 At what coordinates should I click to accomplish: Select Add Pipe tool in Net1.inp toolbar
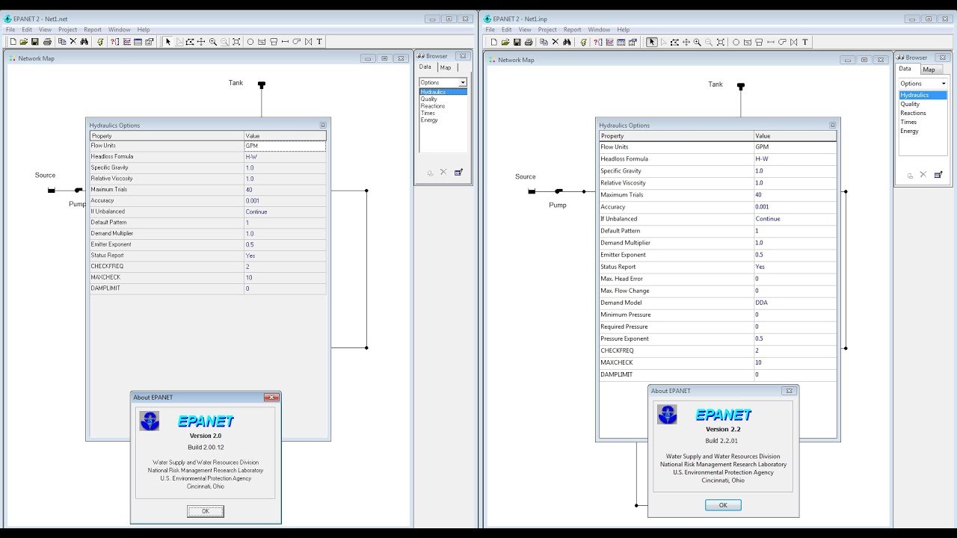point(771,42)
